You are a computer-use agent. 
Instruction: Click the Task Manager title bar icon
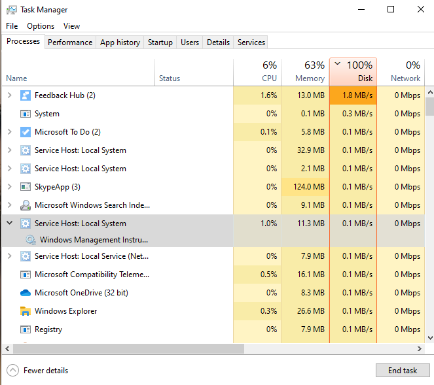[11, 10]
